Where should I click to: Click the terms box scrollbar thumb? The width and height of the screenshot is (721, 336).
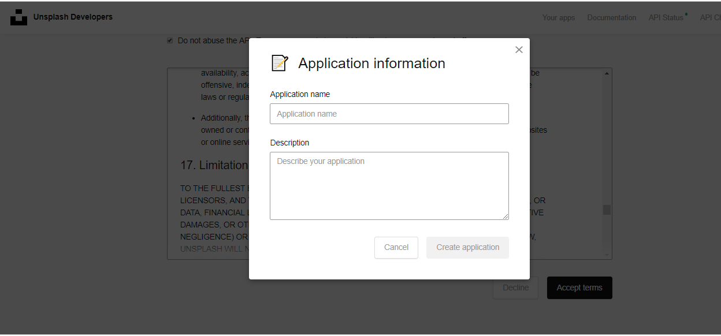[x=607, y=210]
